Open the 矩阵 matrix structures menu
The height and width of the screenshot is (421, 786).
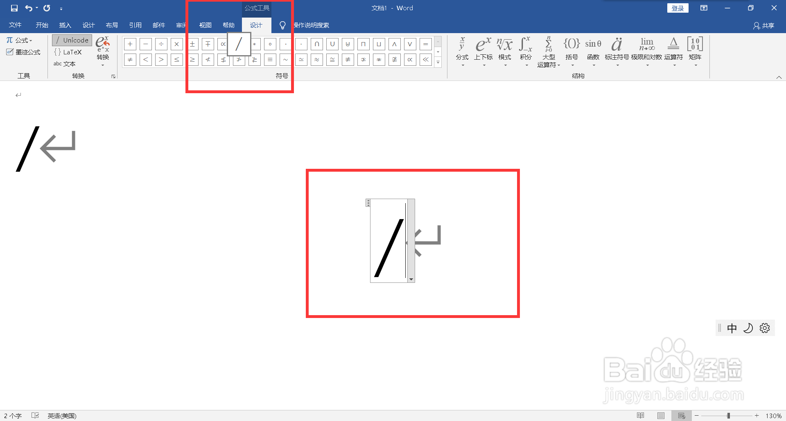[x=695, y=52]
